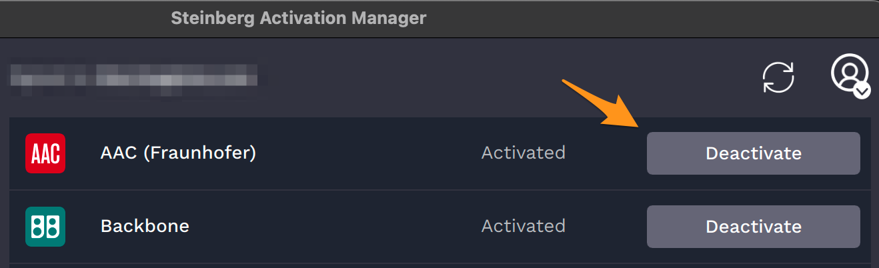Click blank space between Backbone name and status
The image size is (879, 268).
pyautogui.click(x=333, y=227)
